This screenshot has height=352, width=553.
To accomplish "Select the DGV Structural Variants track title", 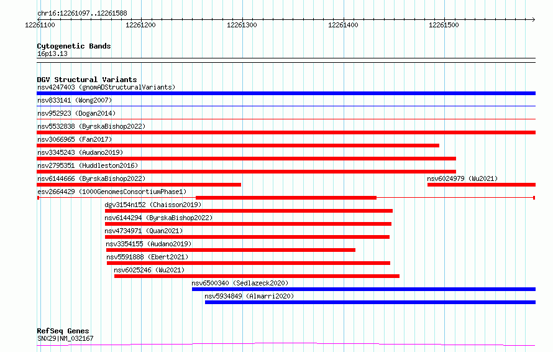I will click(x=87, y=80).
